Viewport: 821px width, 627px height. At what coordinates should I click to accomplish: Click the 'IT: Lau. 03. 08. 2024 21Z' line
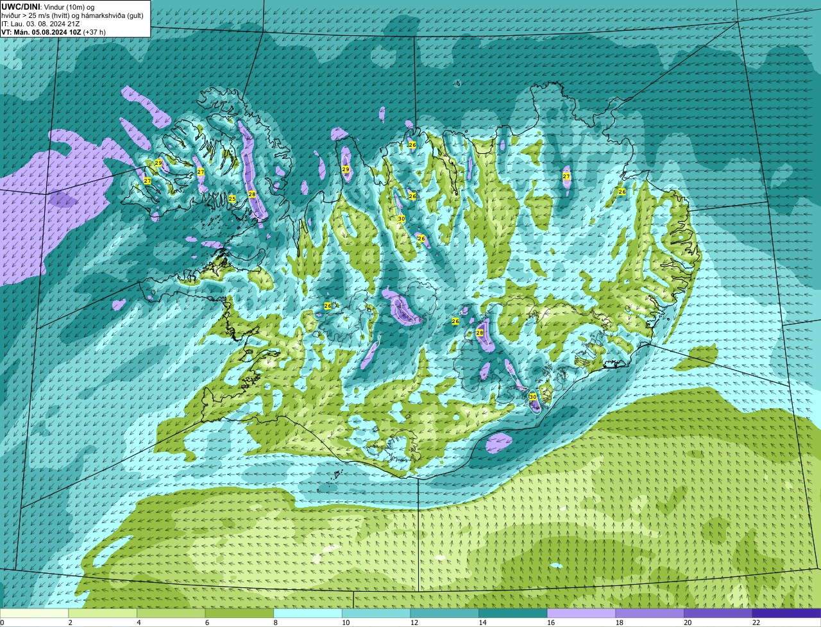click(x=41, y=24)
